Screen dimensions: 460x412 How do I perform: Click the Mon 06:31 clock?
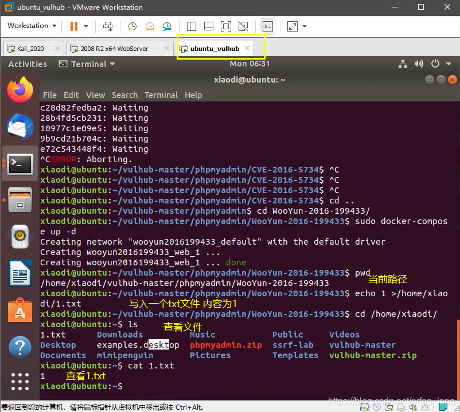click(250, 64)
